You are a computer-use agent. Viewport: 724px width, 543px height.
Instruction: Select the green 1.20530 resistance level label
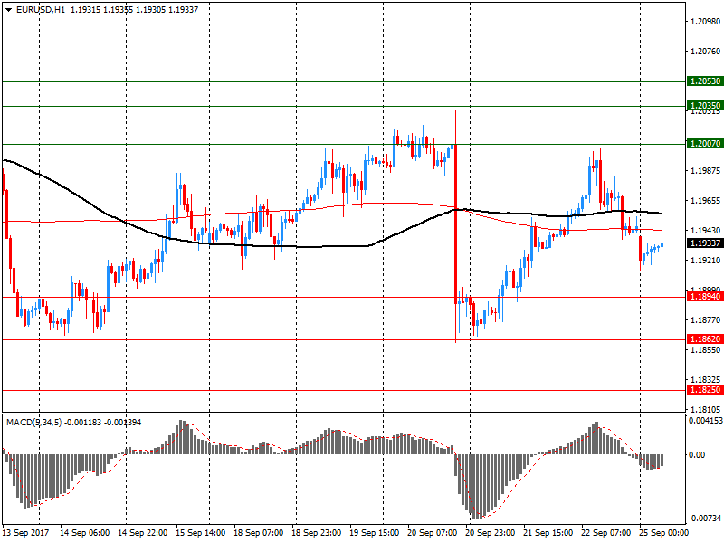705,81
